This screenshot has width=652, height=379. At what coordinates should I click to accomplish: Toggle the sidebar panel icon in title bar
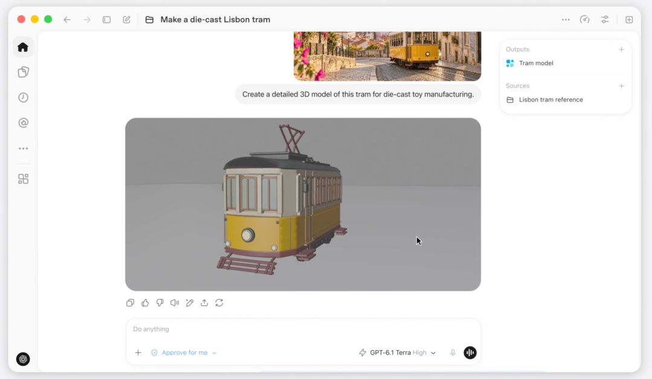tap(106, 19)
